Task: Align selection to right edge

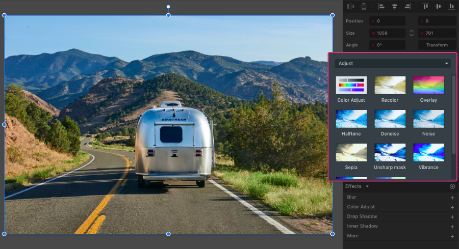Action: (x=407, y=6)
